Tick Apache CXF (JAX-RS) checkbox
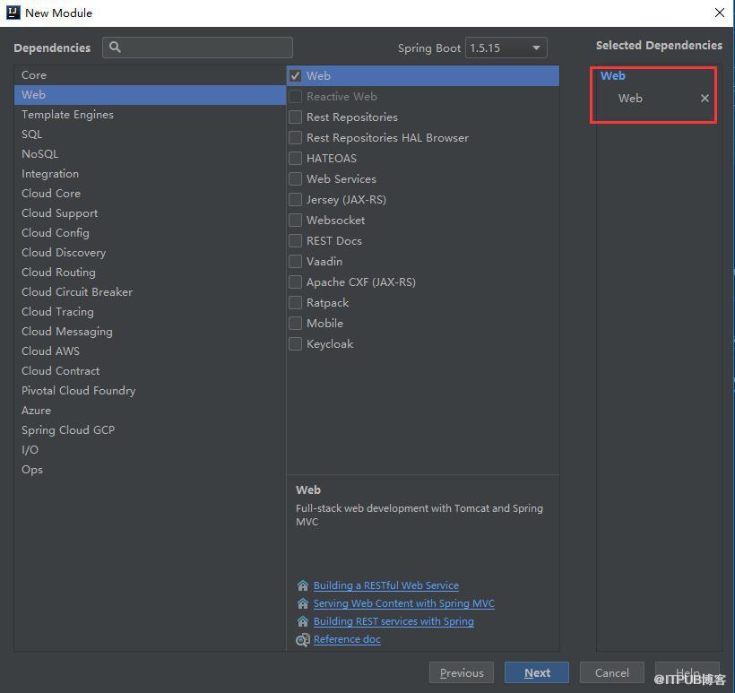The width and height of the screenshot is (735, 693). pos(295,282)
